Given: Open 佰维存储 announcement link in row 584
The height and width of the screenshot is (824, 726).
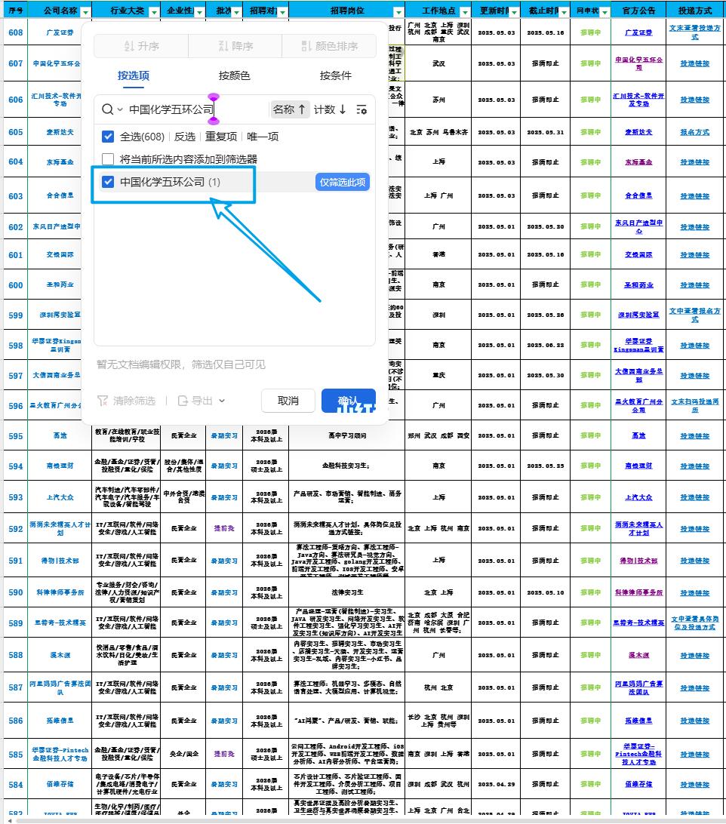Looking at the screenshot, I should (638, 785).
